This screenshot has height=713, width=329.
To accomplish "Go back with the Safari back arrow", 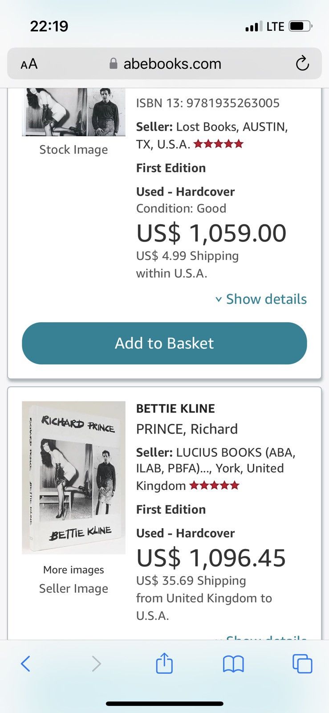I will pyautogui.click(x=26, y=664).
